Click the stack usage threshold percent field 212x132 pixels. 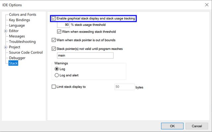[x=63, y=25]
